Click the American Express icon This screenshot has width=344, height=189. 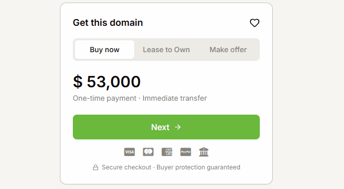pos(167,152)
